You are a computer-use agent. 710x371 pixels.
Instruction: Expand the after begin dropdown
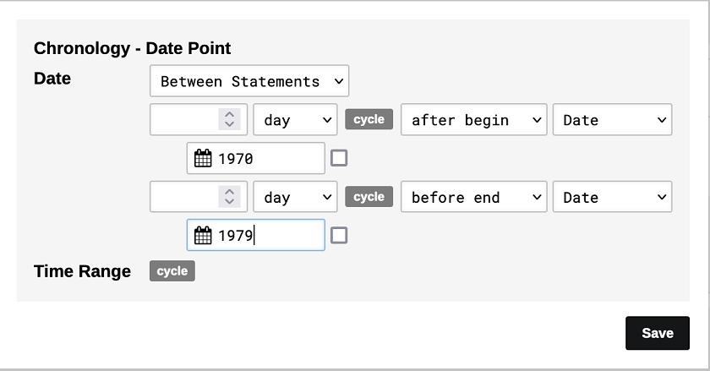(x=473, y=120)
